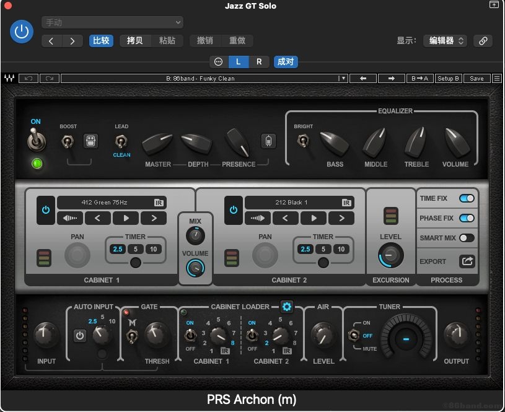Click the 比较 compare button
505x412 pixels.
point(101,41)
